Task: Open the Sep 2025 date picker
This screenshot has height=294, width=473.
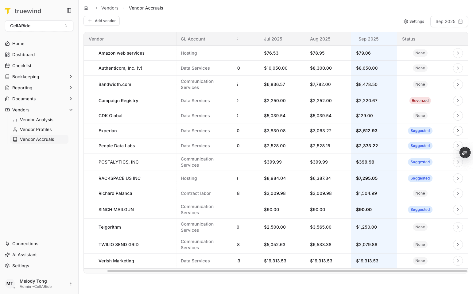Action: [449, 21]
